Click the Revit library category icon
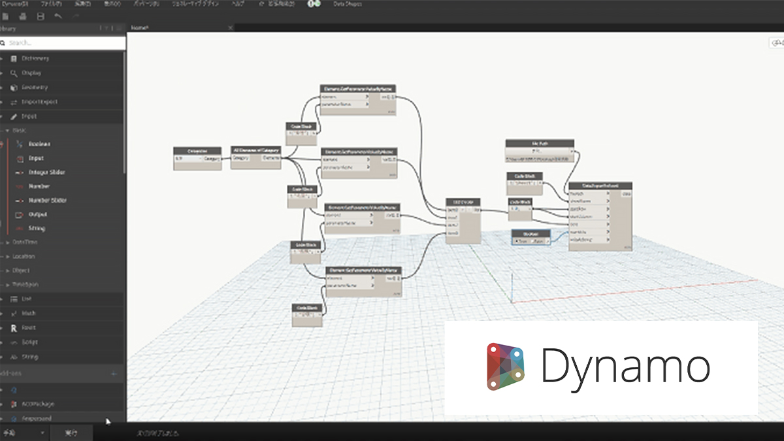 (14, 328)
